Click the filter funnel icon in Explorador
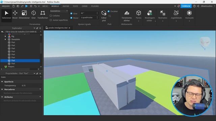 click(2, 32)
